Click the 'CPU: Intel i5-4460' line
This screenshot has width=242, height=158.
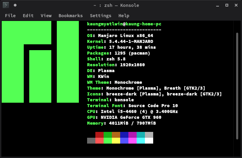pyautogui.click(x=133, y=112)
